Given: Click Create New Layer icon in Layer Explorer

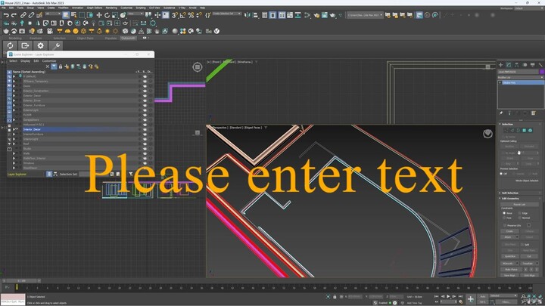Looking at the screenshot, I should [67, 66].
